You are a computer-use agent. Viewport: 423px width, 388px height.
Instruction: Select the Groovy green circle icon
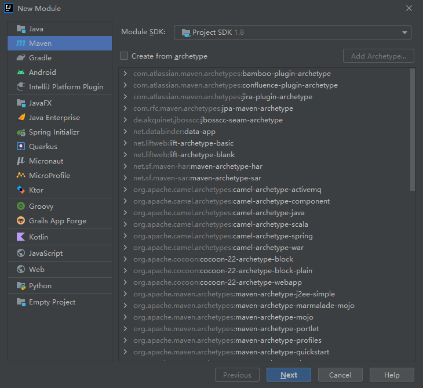tap(21, 206)
